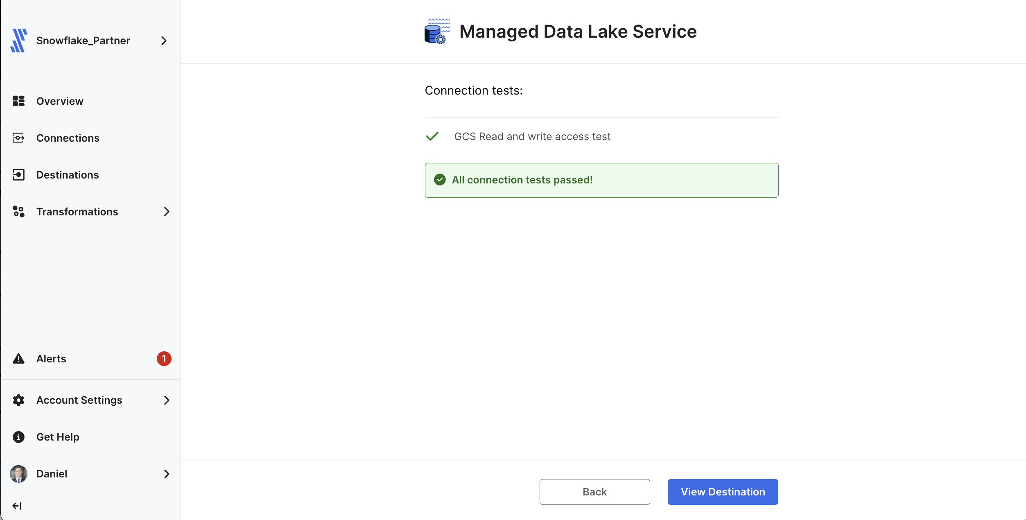Click the Managed Data Lake Service icon
Image resolution: width=1026 pixels, height=520 pixels.
437,32
